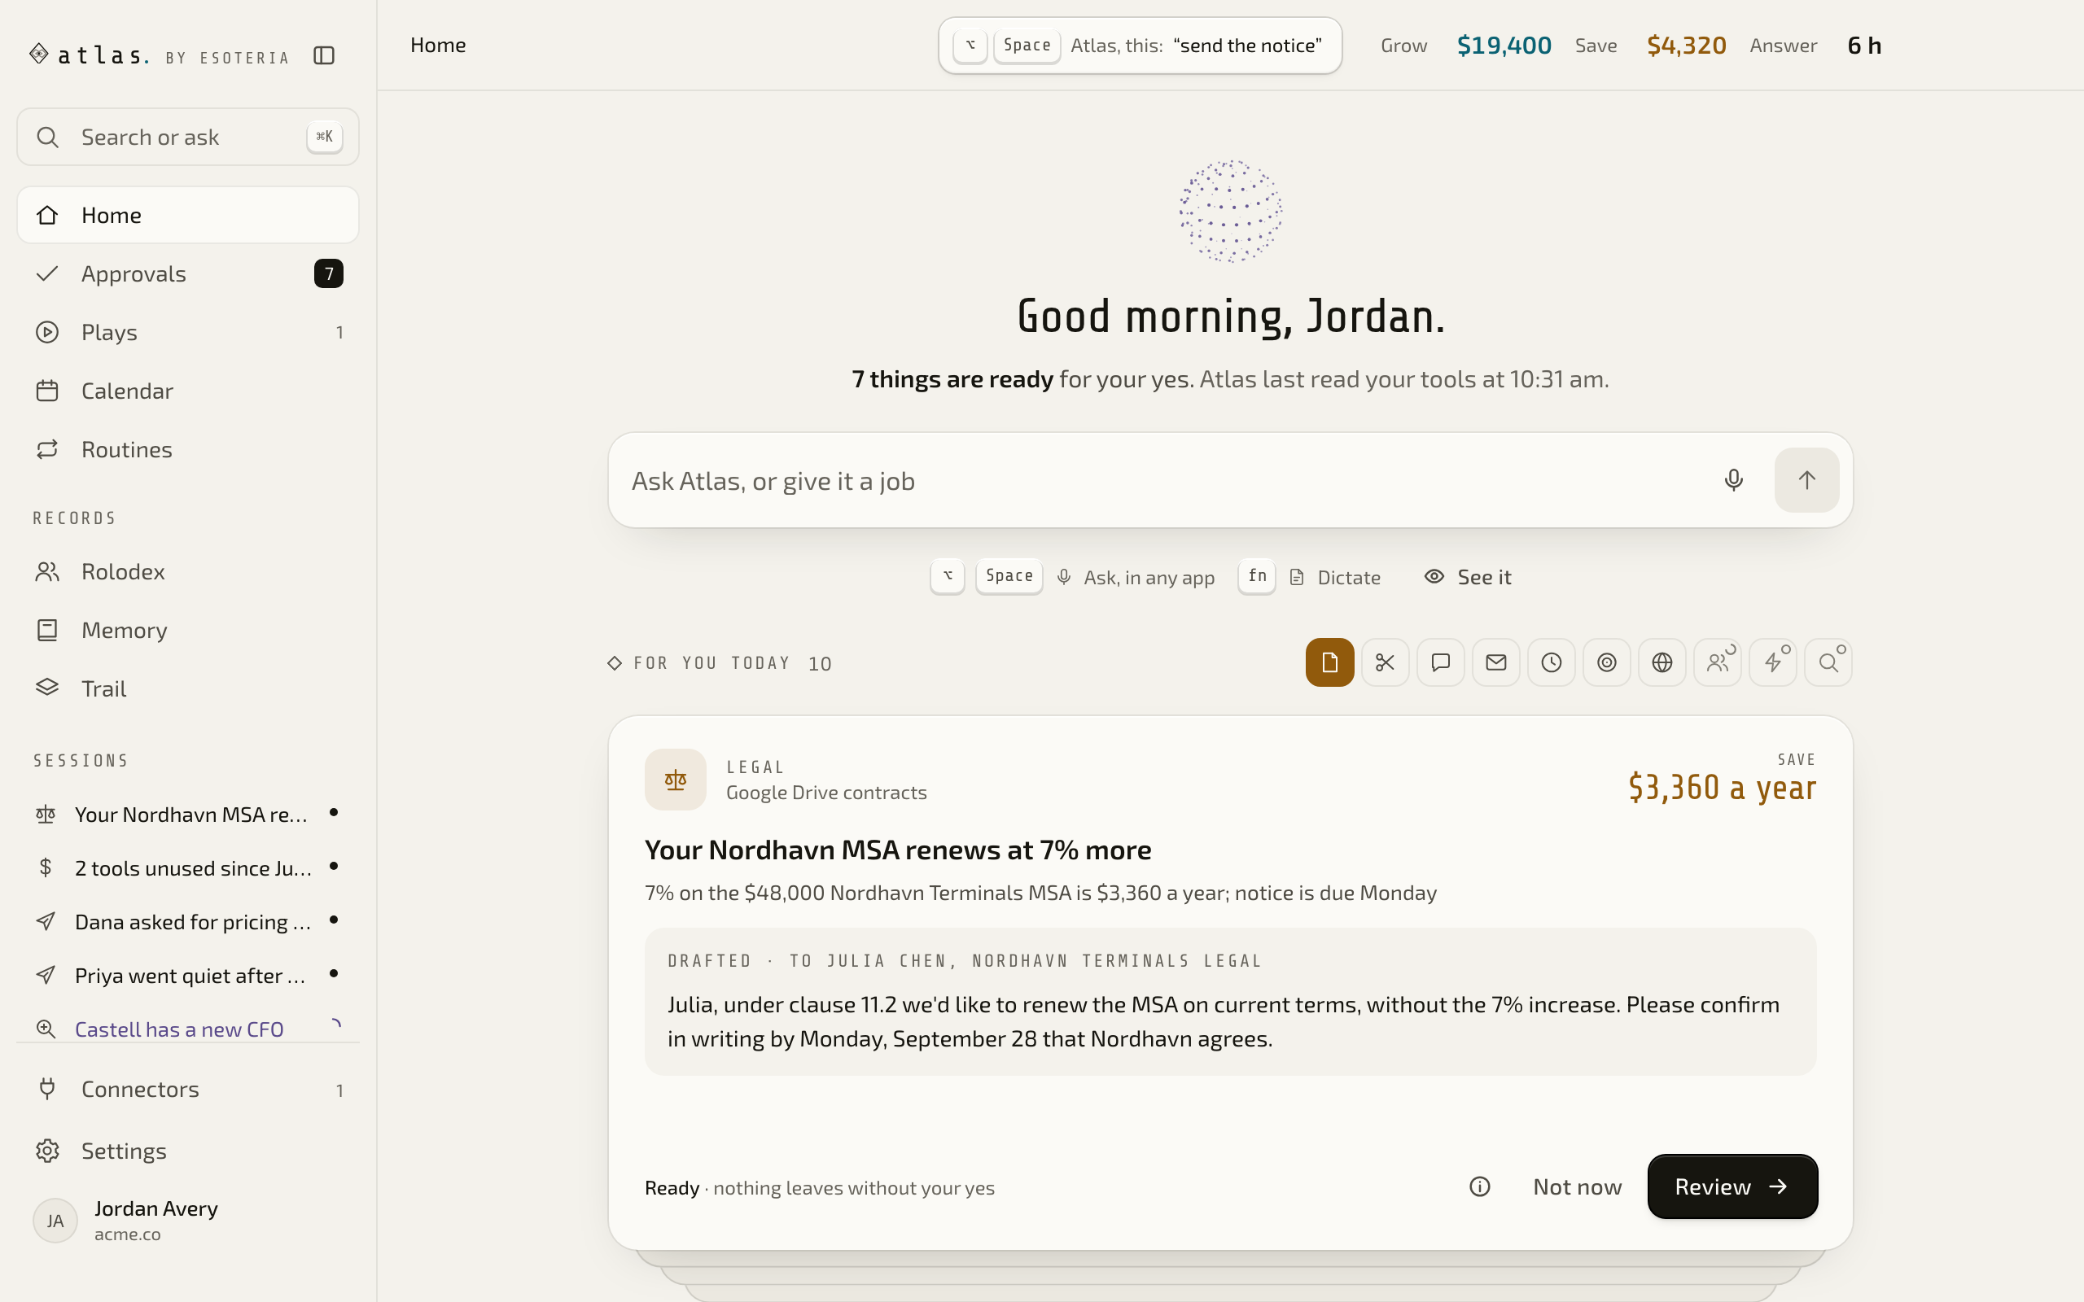The image size is (2084, 1302).
Task: Click Dictate shortcut hint
Action: click(x=1309, y=577)
